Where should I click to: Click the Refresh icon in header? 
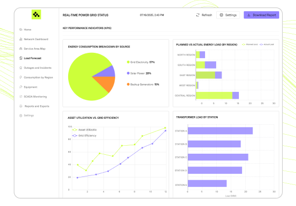198,15
